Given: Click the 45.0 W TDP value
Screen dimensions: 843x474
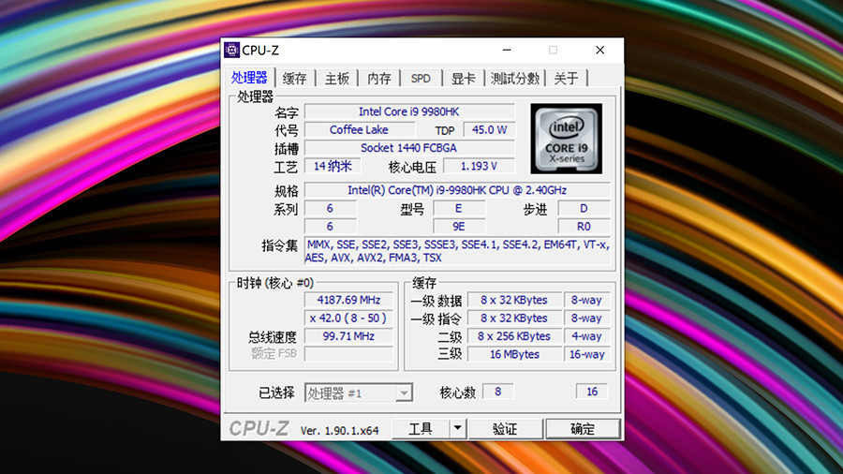Looking at the screenshot, I should click(x=489, y=130).
